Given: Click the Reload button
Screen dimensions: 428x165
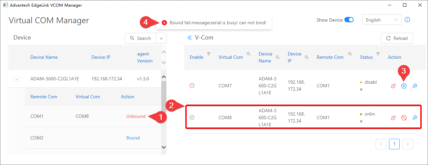Looking at the screenshot, I should [x=397, y=38].
